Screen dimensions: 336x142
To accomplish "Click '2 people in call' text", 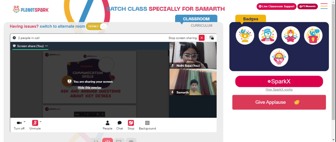I will [x=29, y=38].
